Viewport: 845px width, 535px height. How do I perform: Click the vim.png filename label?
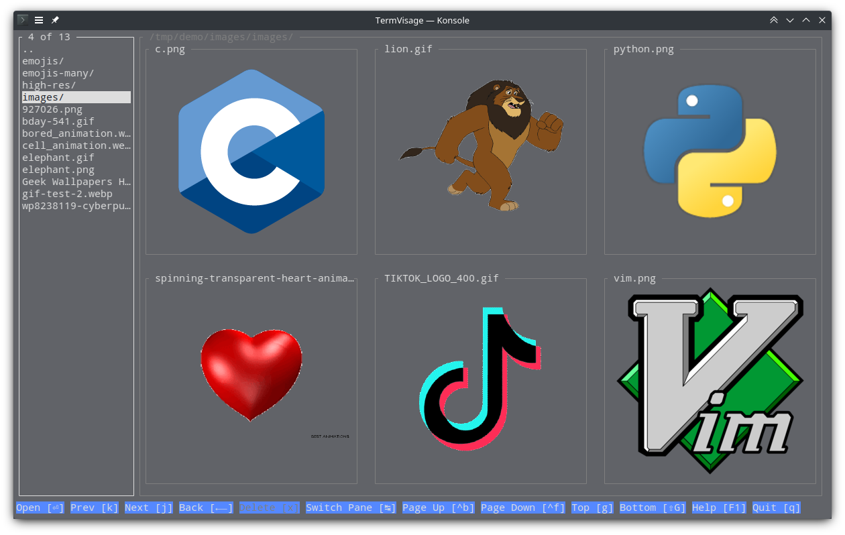(x=634, y=278)
